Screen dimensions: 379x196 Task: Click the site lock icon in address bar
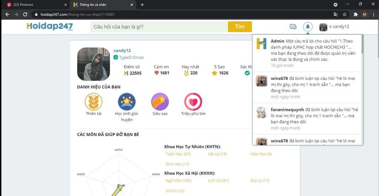click(36, 14)
